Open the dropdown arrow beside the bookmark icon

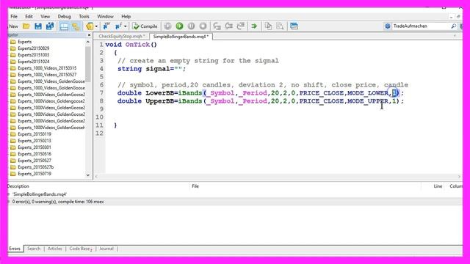tap(96, 26)
